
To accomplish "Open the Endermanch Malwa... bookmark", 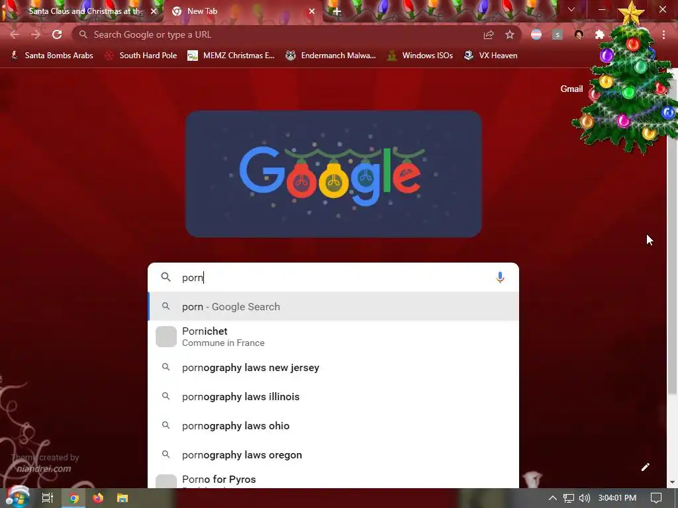I will point(330,56).
